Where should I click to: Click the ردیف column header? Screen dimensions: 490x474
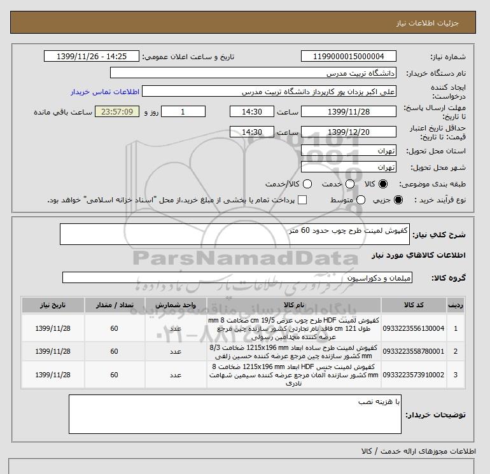[x=456, y=305]
